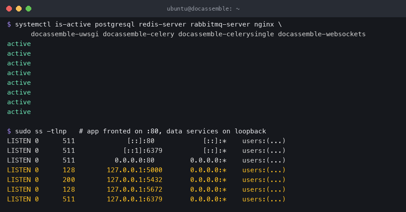The width and height of the screenshot is (406, 212).
Task: Select the '0.0.0.0:80' local address
Action: click(135, 160)
